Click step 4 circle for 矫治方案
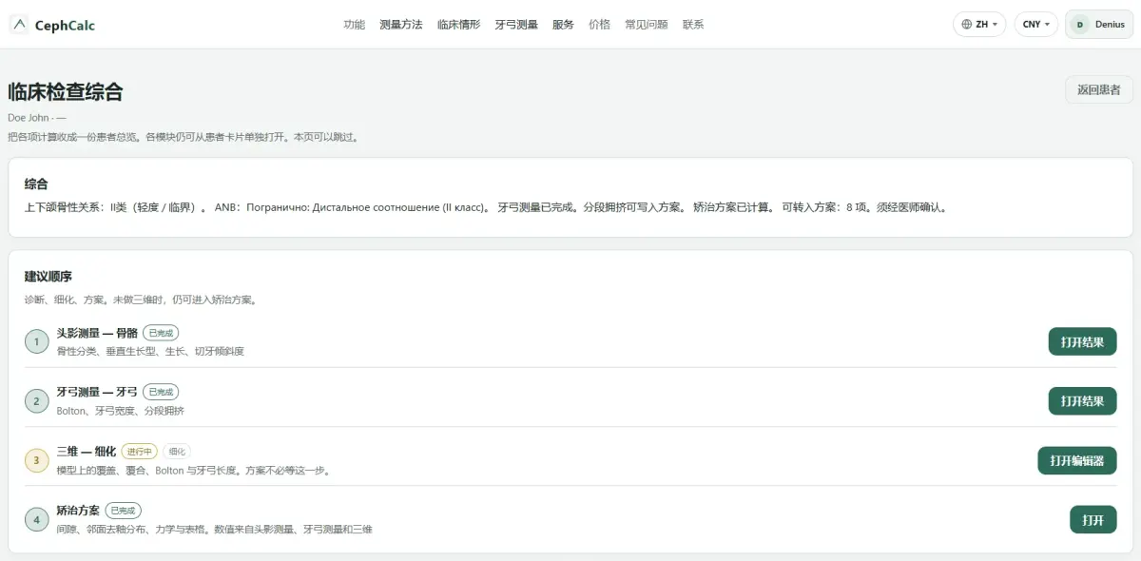 coord(36,520)
